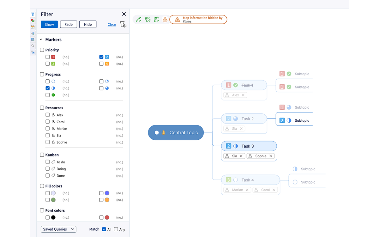Open the markers panel icon in sidebar

[x=33, y=21]
